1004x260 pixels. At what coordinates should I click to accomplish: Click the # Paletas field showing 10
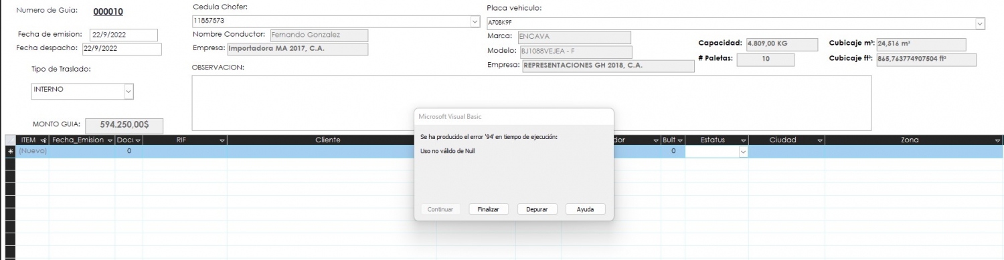(x=766, y=59)
